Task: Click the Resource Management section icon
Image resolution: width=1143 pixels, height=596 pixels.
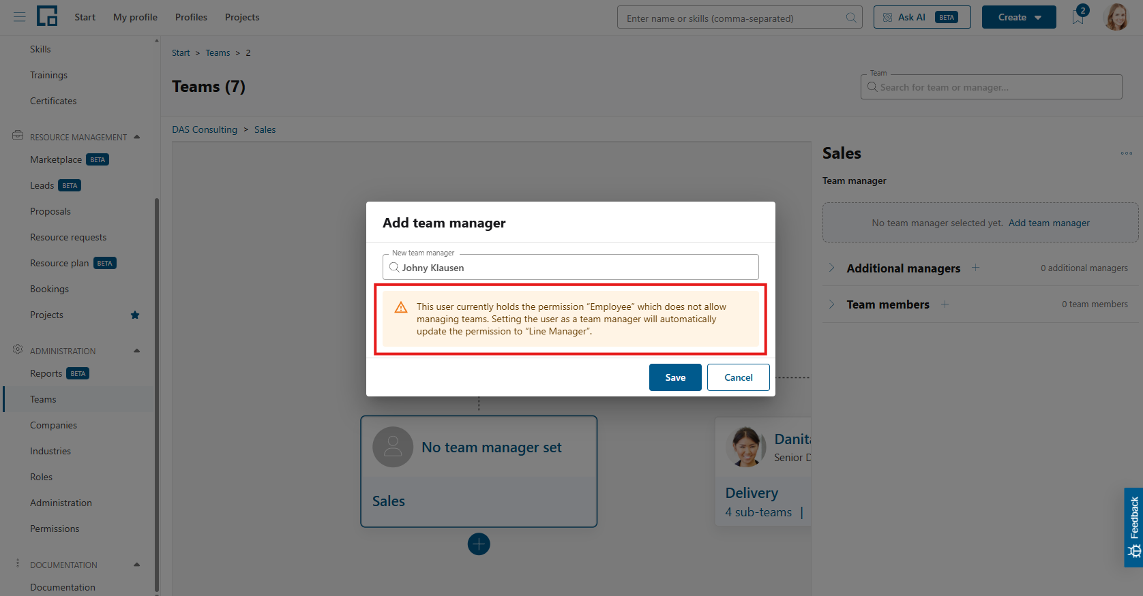Action: click(18, 136)
